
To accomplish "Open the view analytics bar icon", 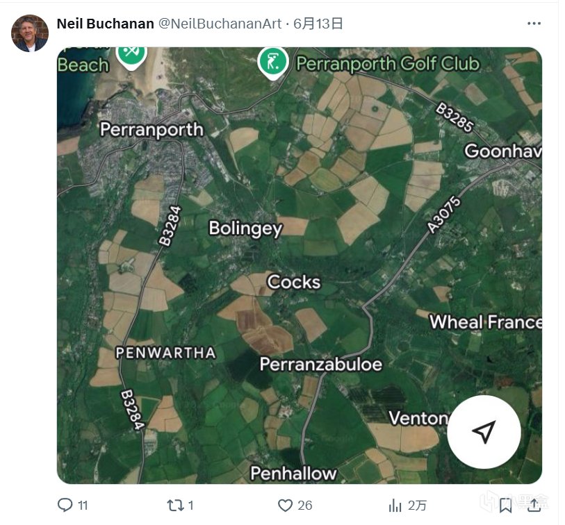I will point(395,505).
